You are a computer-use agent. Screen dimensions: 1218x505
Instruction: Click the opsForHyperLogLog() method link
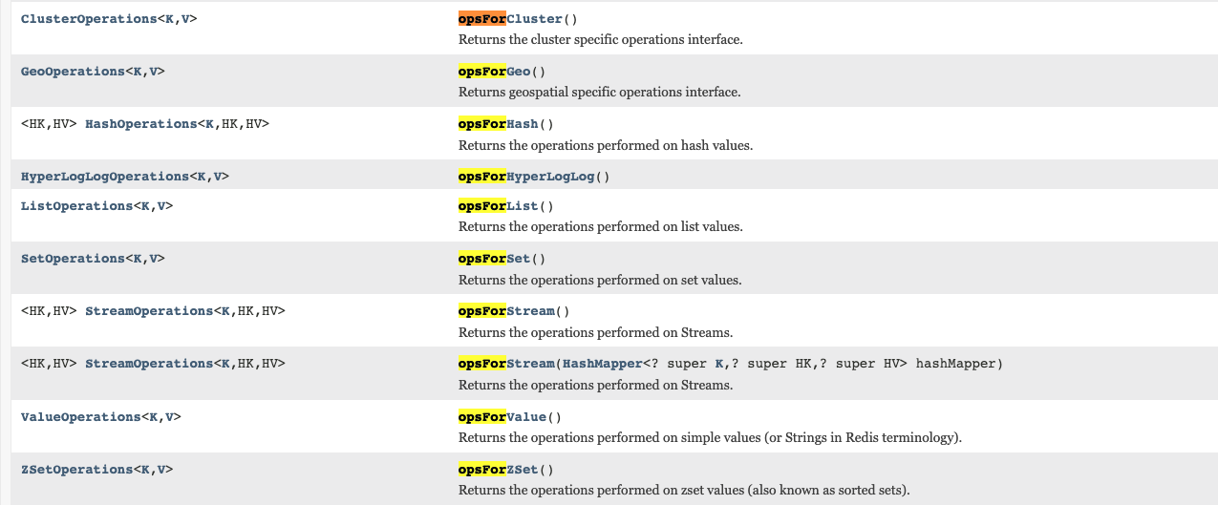(525, 177)
